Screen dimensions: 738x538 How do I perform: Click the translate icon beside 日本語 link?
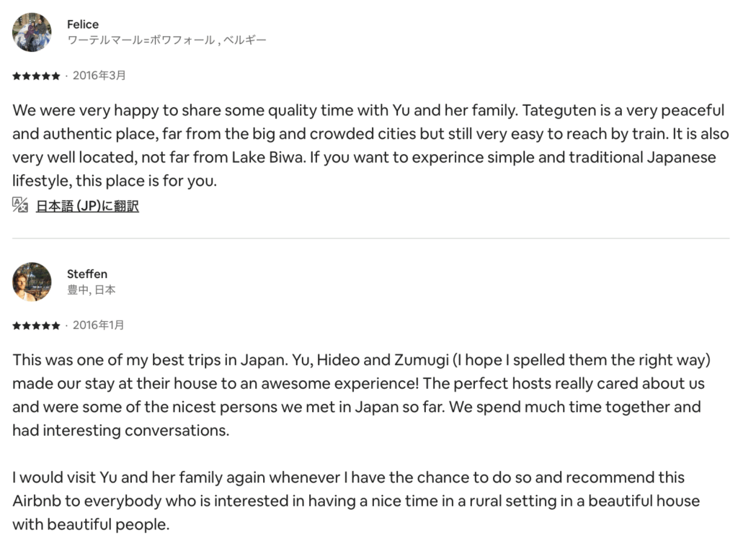pos(20,205)
